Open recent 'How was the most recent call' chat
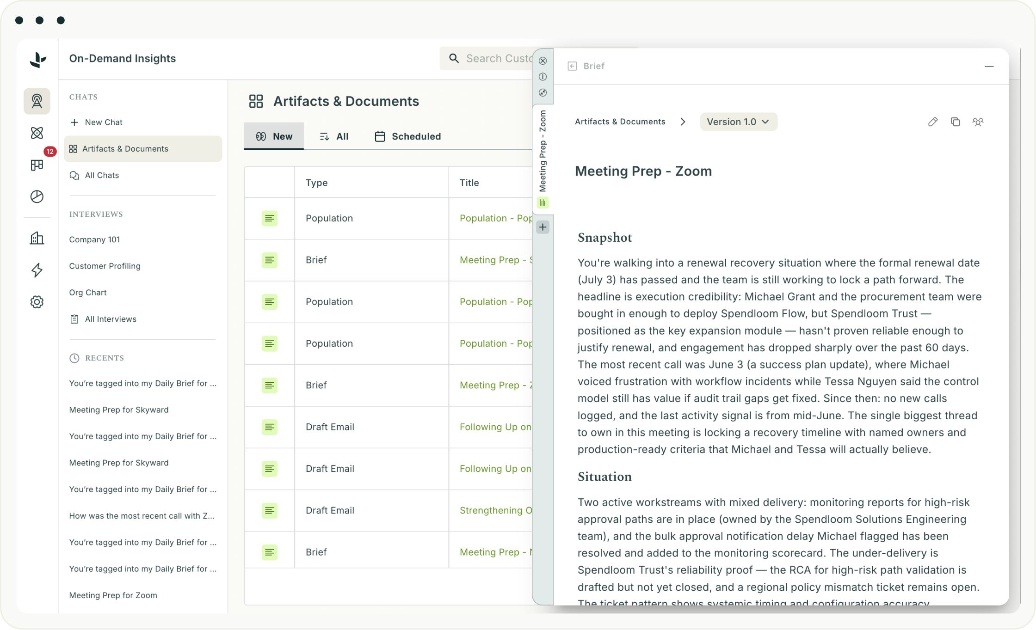The width and height of the screenshot is (1036, 630). (x=142, y=516)
